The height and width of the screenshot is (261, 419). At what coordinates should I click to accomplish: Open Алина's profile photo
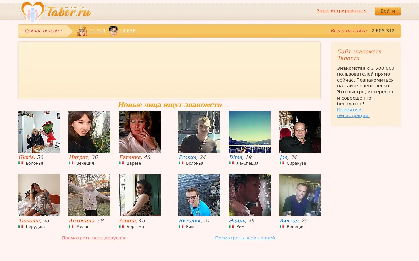click(140, 195)
